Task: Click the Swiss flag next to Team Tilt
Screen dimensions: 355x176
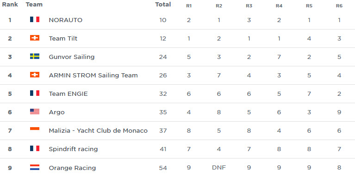Action: click(35, 38)
